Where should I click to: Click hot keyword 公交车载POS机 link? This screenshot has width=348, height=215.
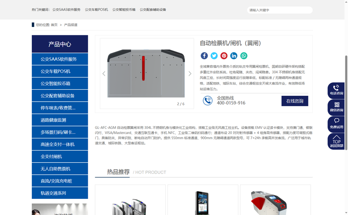point(96,10)
